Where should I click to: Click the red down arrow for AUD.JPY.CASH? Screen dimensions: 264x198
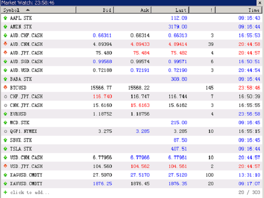tap(5, 53)
